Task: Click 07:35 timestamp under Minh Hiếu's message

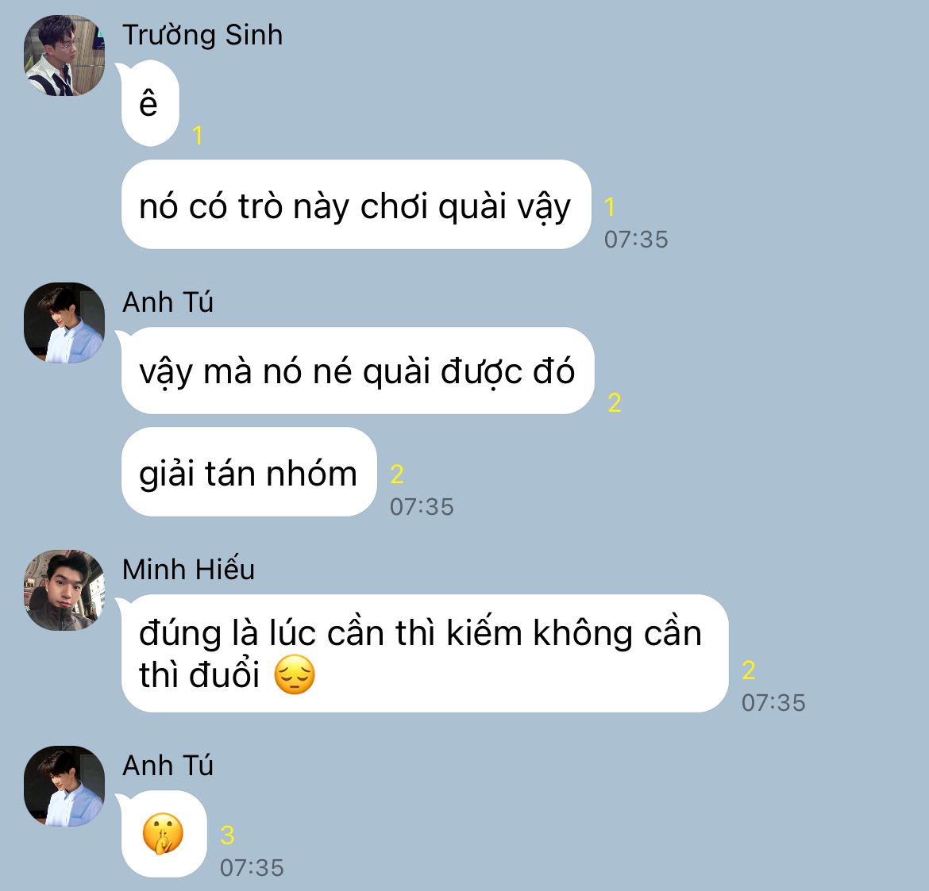Action: click(773, 703)
